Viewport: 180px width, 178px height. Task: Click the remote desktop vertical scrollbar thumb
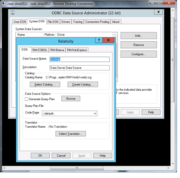[173, 60]
